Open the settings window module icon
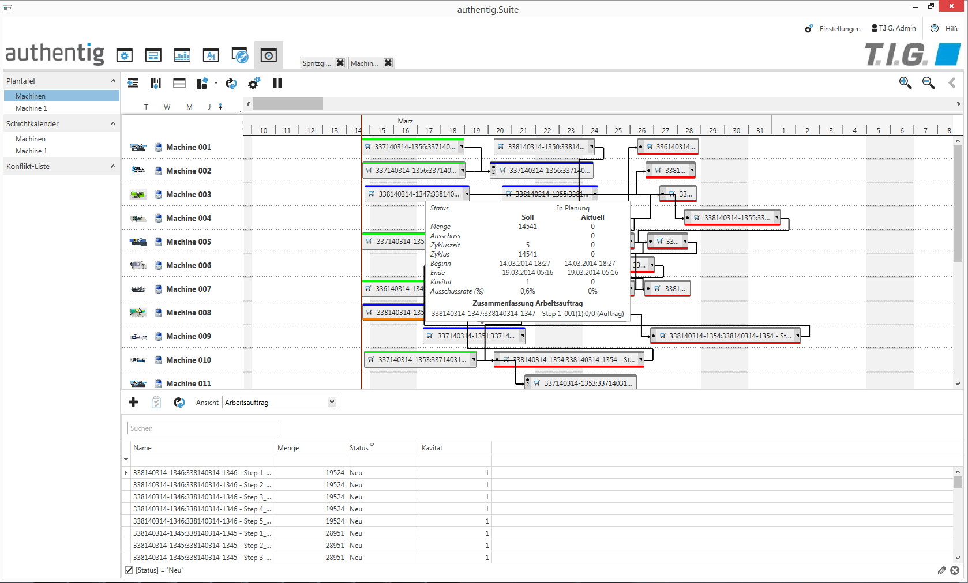This screenshot has height=583, width=968. 125,55
